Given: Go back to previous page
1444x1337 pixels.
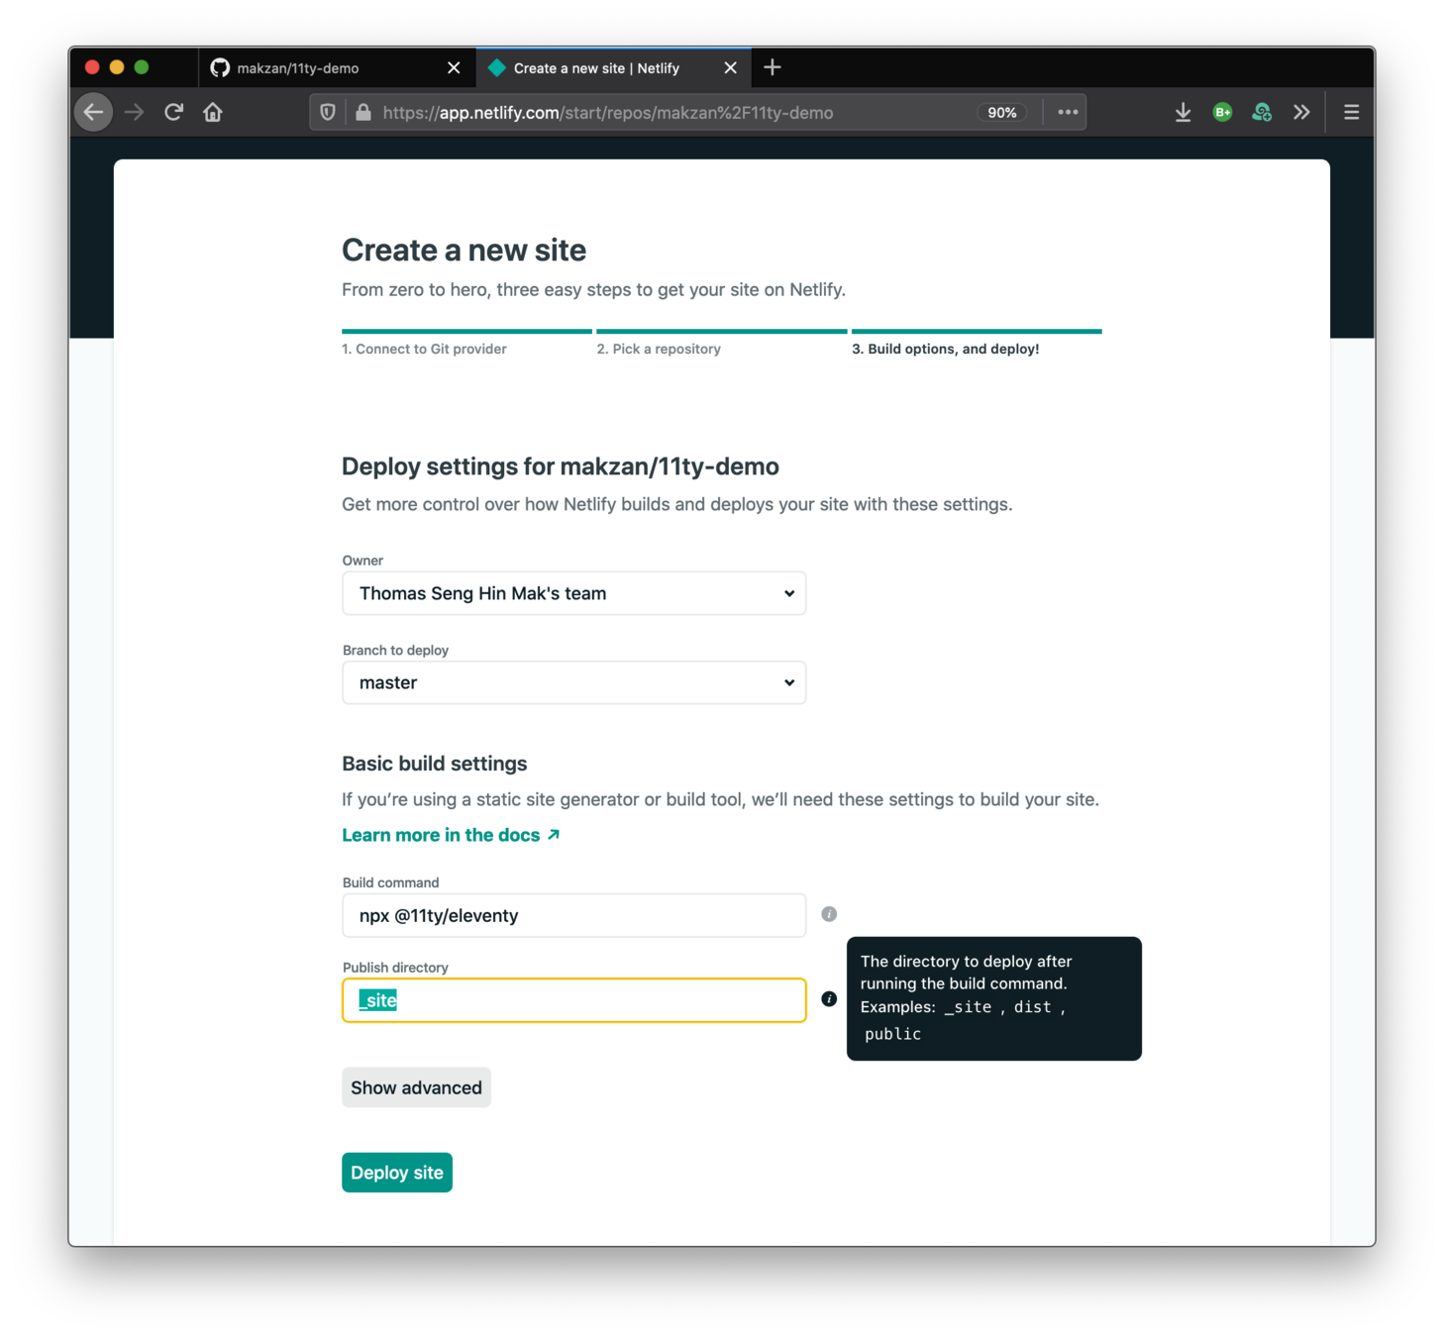Looking at the screenshot, I should pos(94,112).
